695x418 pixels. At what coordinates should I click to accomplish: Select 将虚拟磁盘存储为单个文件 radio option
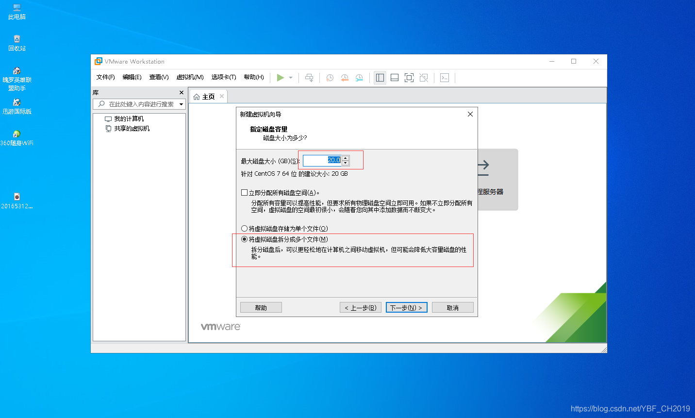(245, 228)
